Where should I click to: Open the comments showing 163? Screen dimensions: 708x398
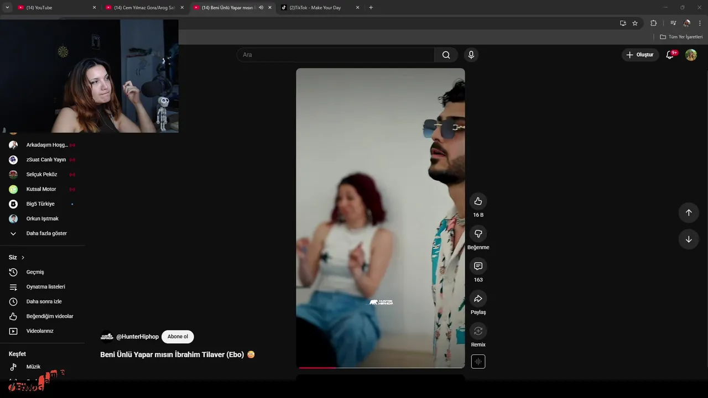[478, 266]
